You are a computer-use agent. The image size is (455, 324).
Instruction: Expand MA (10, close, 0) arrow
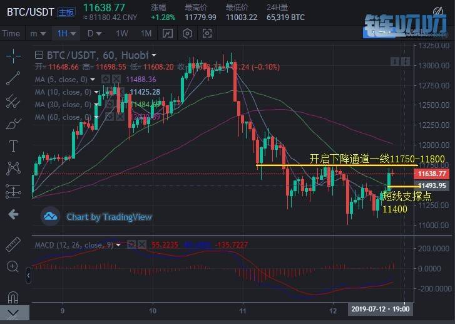click(x=96, y=92)
